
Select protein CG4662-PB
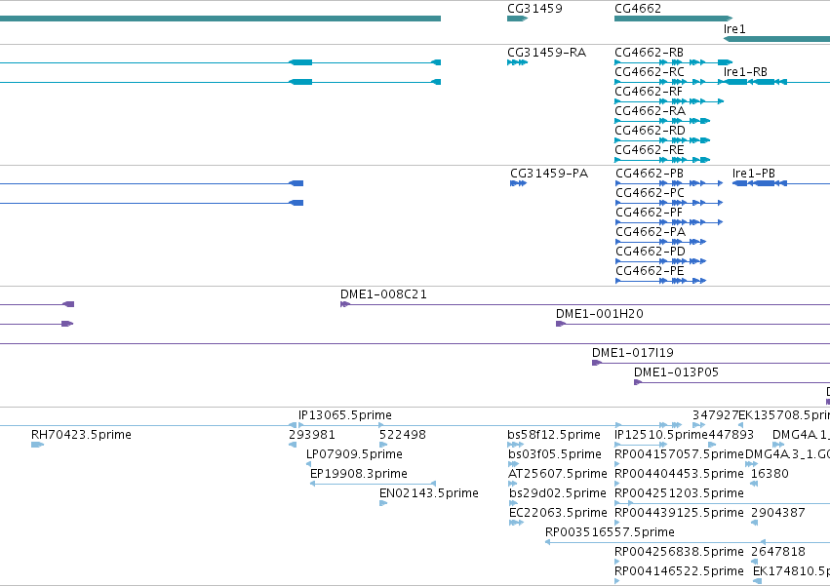tap(650, 174)
